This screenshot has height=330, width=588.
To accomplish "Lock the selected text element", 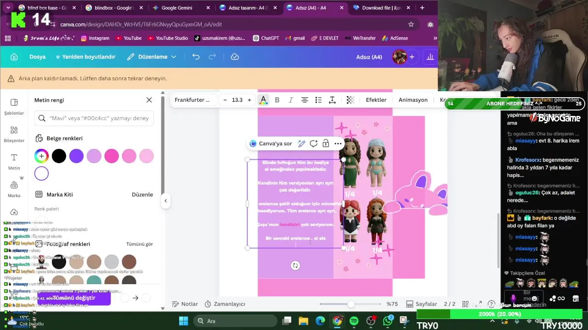I will tap(326, 143).
